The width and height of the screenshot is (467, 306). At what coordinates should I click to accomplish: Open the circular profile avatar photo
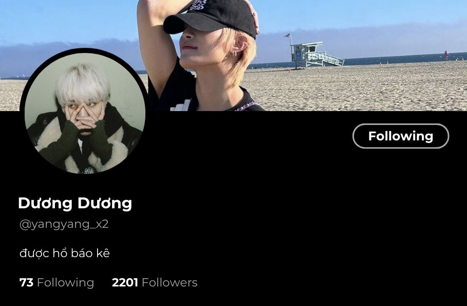pyautogui.click(x=85, y=112)
